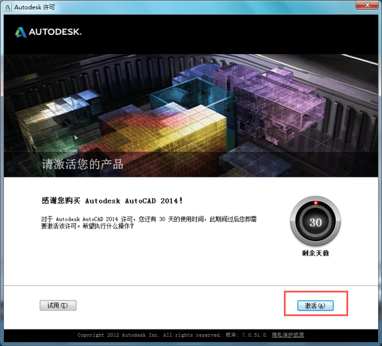The image size is (382, 346).
Task: Click the 请激活您的产品 banner heading
Action: (82, 164)
